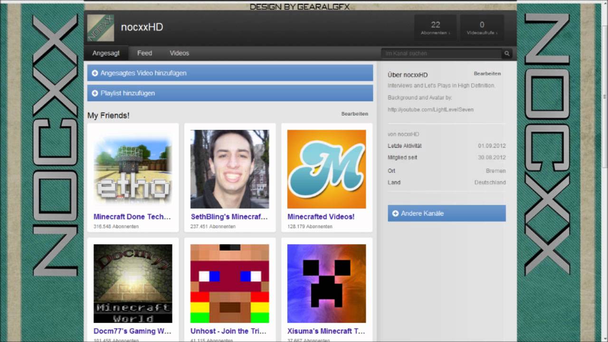
Task: Open the SethBling profile photo thumbnail
Action: click(230, 169)
